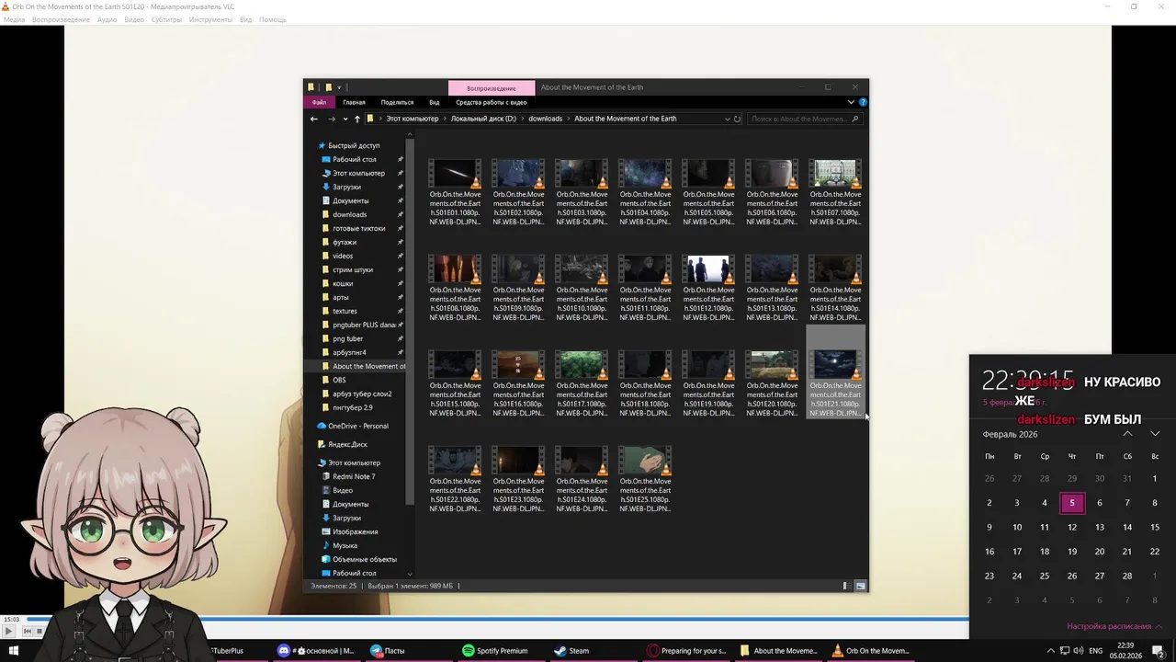This screenshot has width=1176, height=662.
Task: Select February 14 in calendar
Action: (x=1127, y=527)
